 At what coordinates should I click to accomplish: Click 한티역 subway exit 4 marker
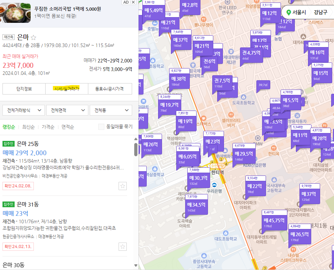[226, 164]
